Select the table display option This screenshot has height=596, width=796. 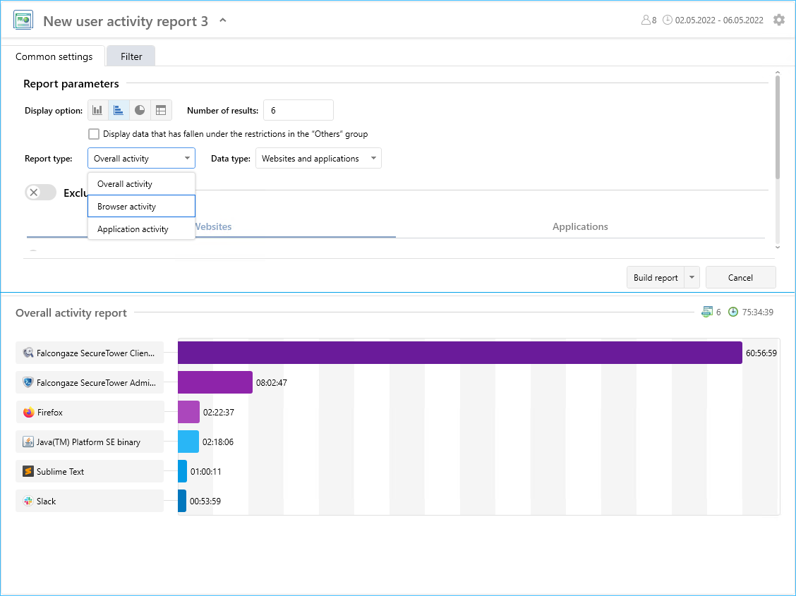click(161, 110)
